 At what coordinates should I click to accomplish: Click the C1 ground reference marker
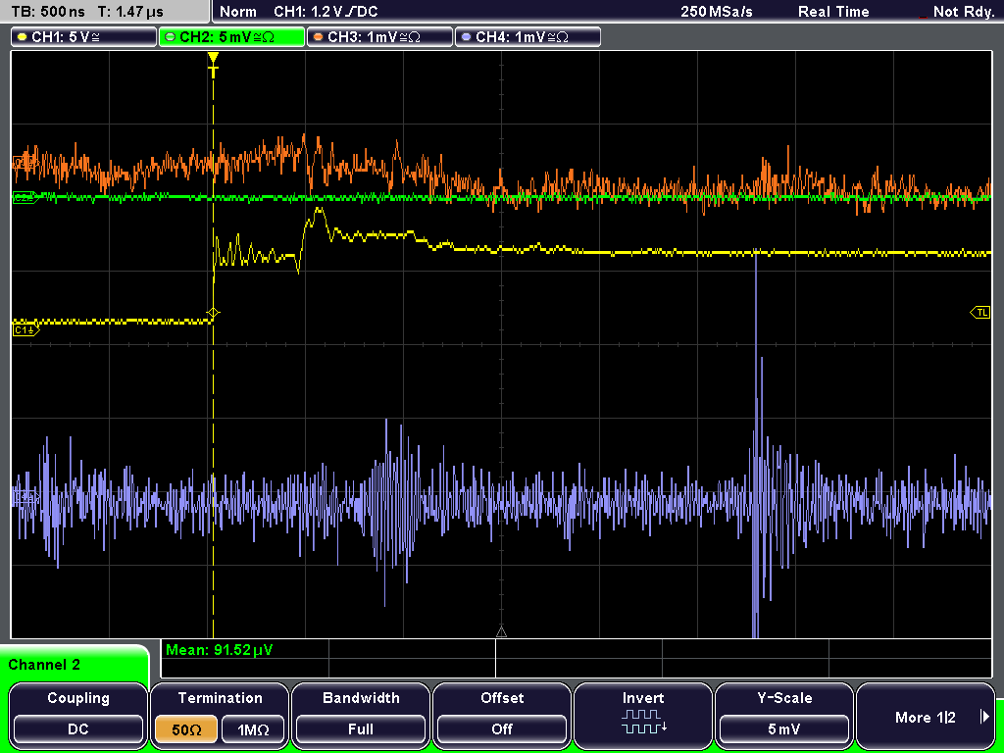[25, 329]
